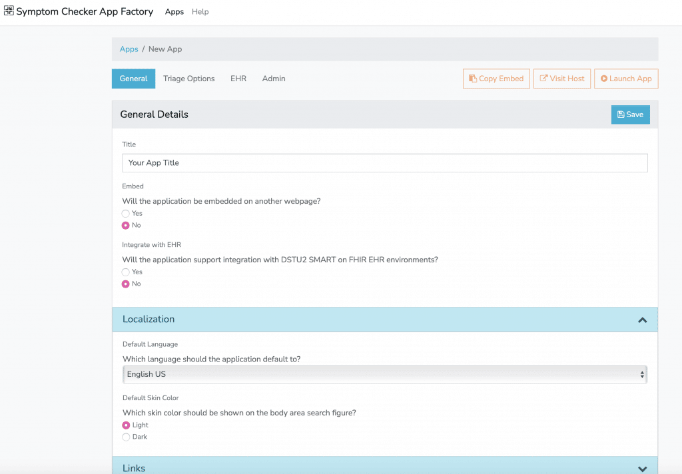The height and width of the screenshot is (474, 682).
Task: Focus the Title input field
Action: pyautogui.click(x=384, y=162)
